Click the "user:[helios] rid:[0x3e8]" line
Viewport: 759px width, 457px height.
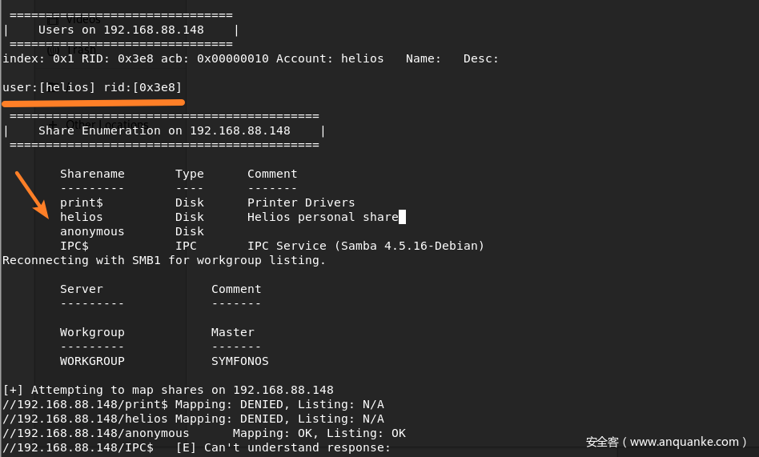point(93,87)
